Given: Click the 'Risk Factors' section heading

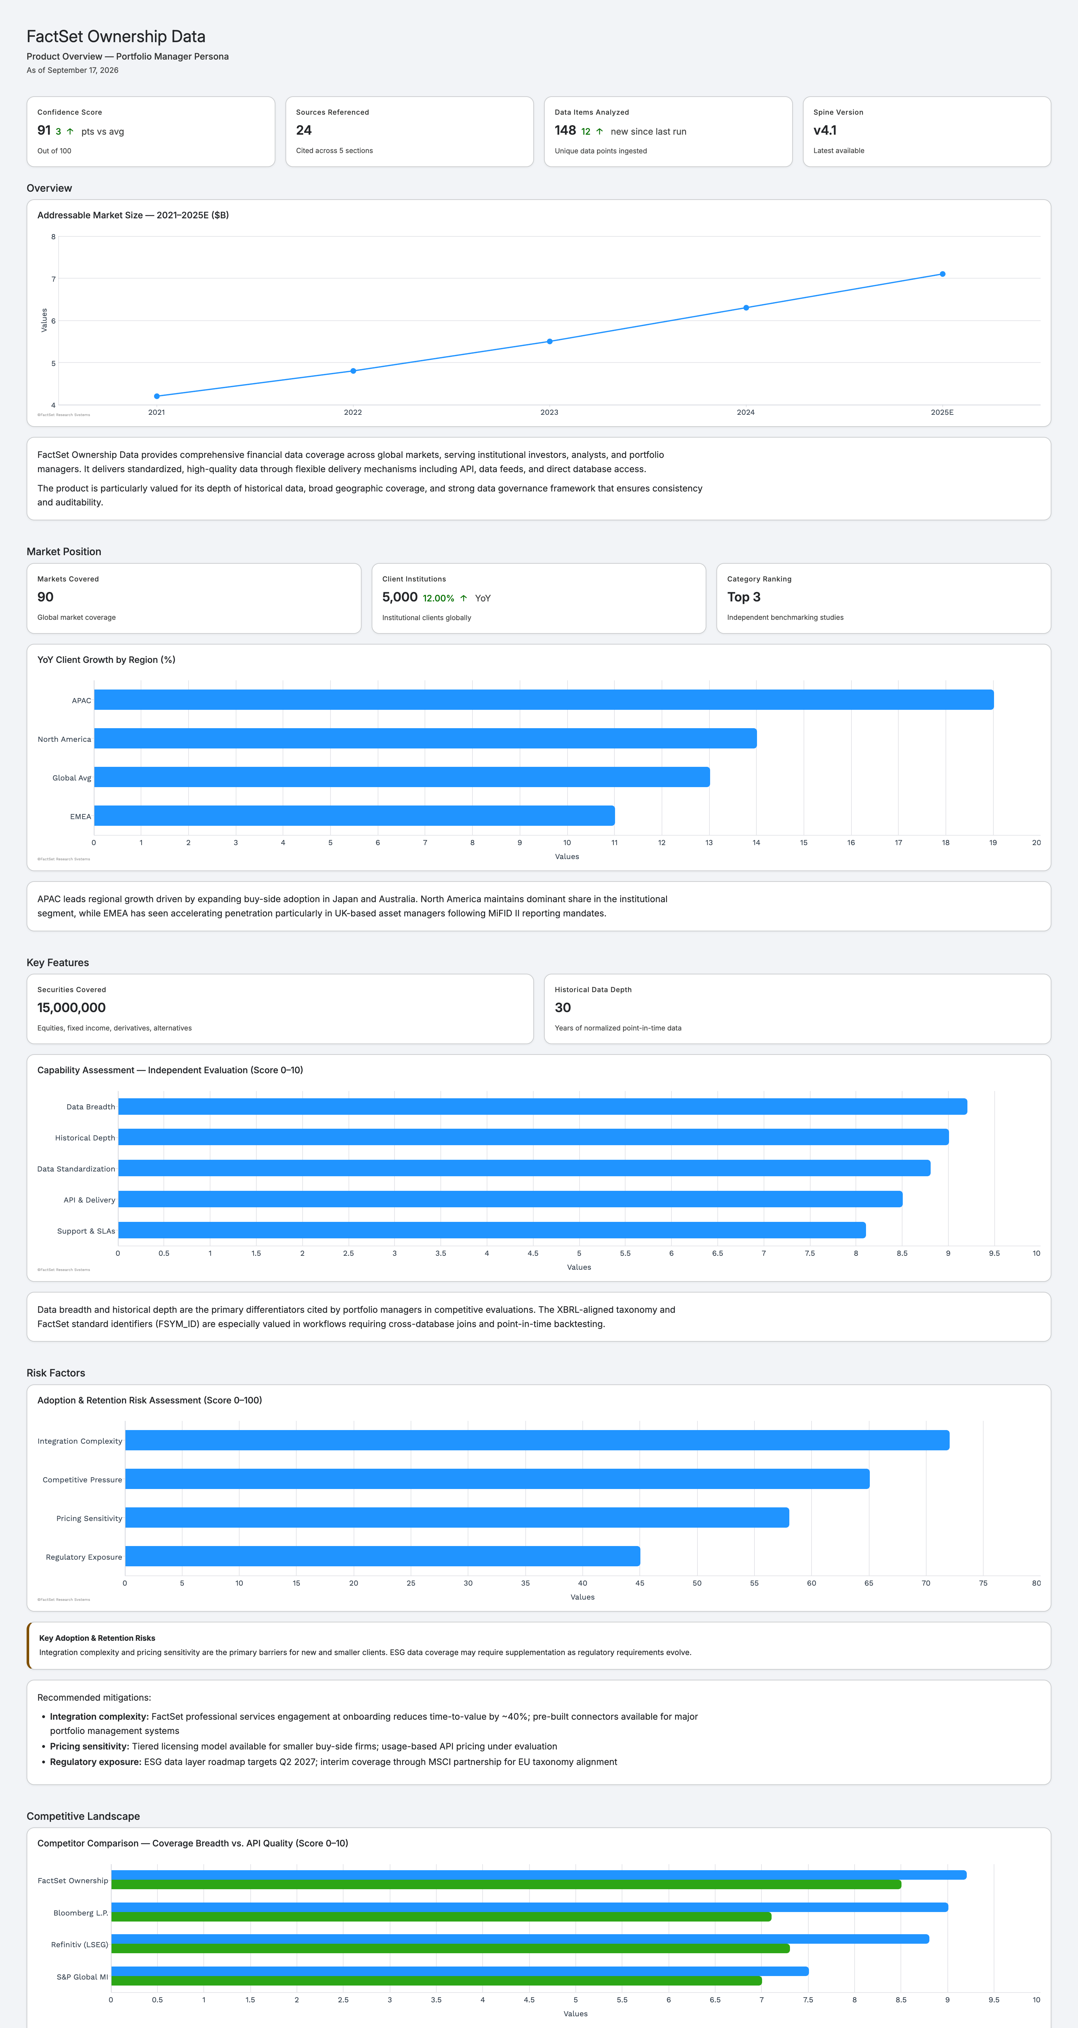Looking at the screenshot, I should 56,1373.
